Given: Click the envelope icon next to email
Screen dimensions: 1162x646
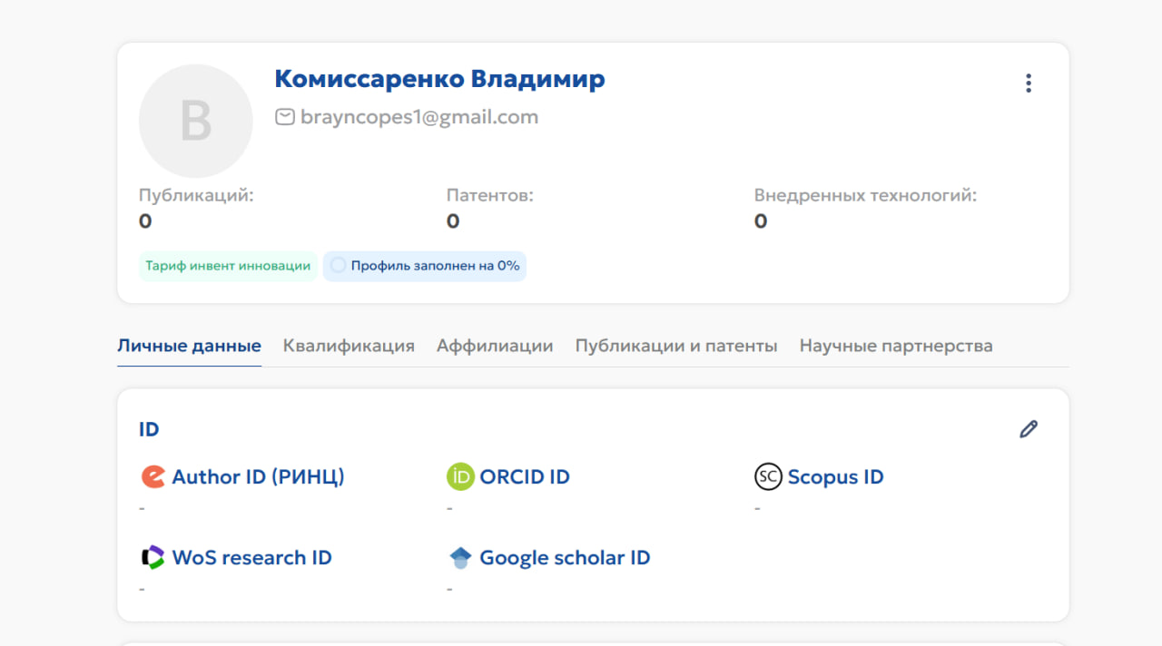Looking at the screenshot, I should click(x=285, y=117).
